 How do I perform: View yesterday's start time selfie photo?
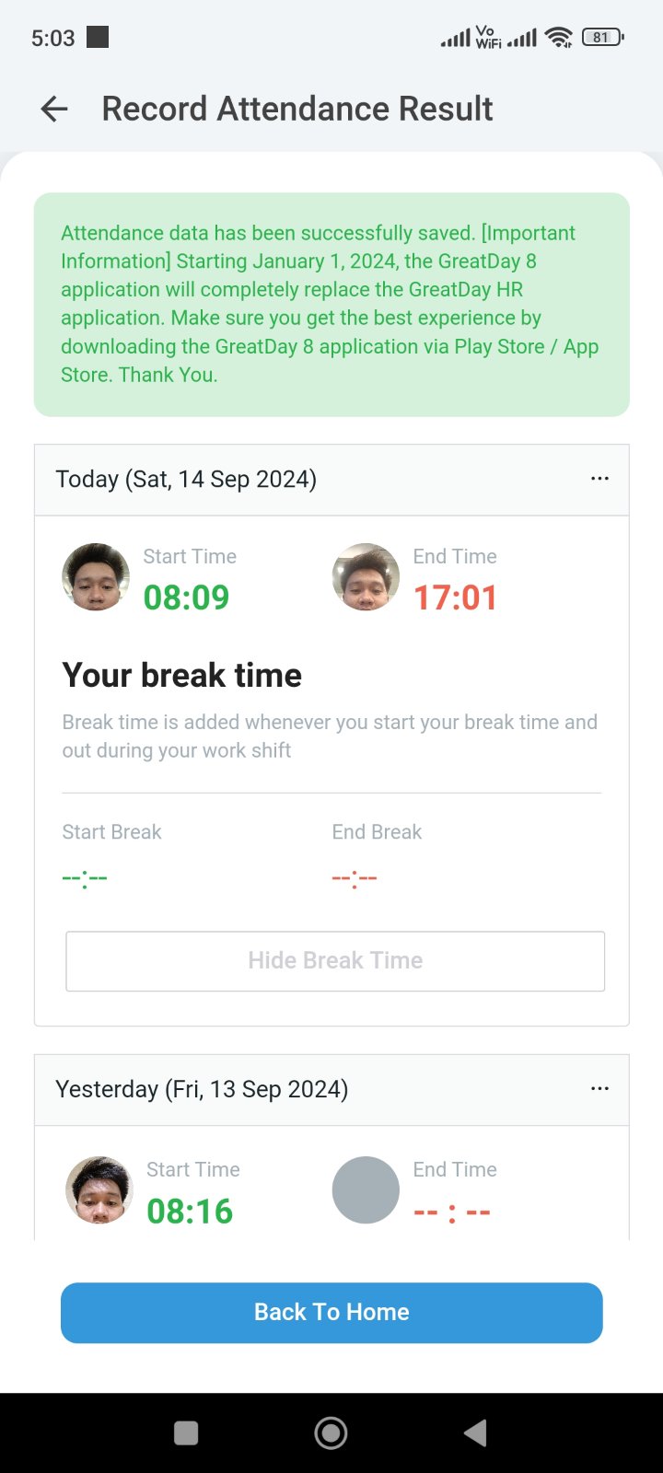pyautogui.click(x=99, y=1190)
